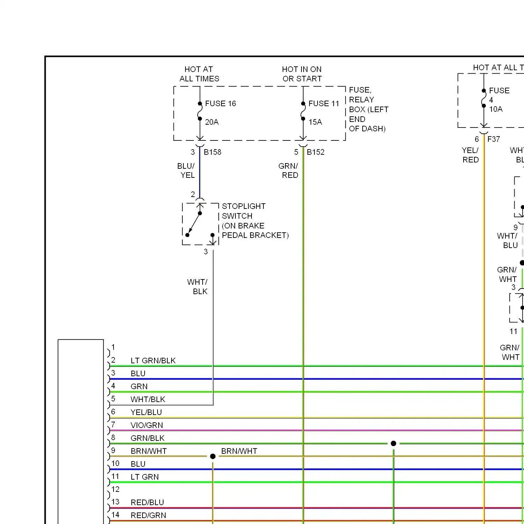
Task: Click the GRN/WHT label below pin 11
Action: tap(510, 352)
